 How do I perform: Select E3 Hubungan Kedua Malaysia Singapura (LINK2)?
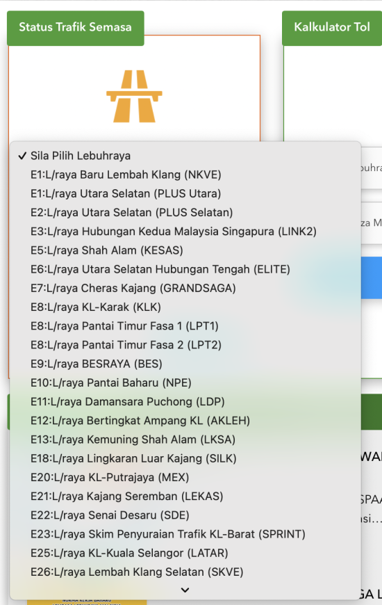point(185,232)
